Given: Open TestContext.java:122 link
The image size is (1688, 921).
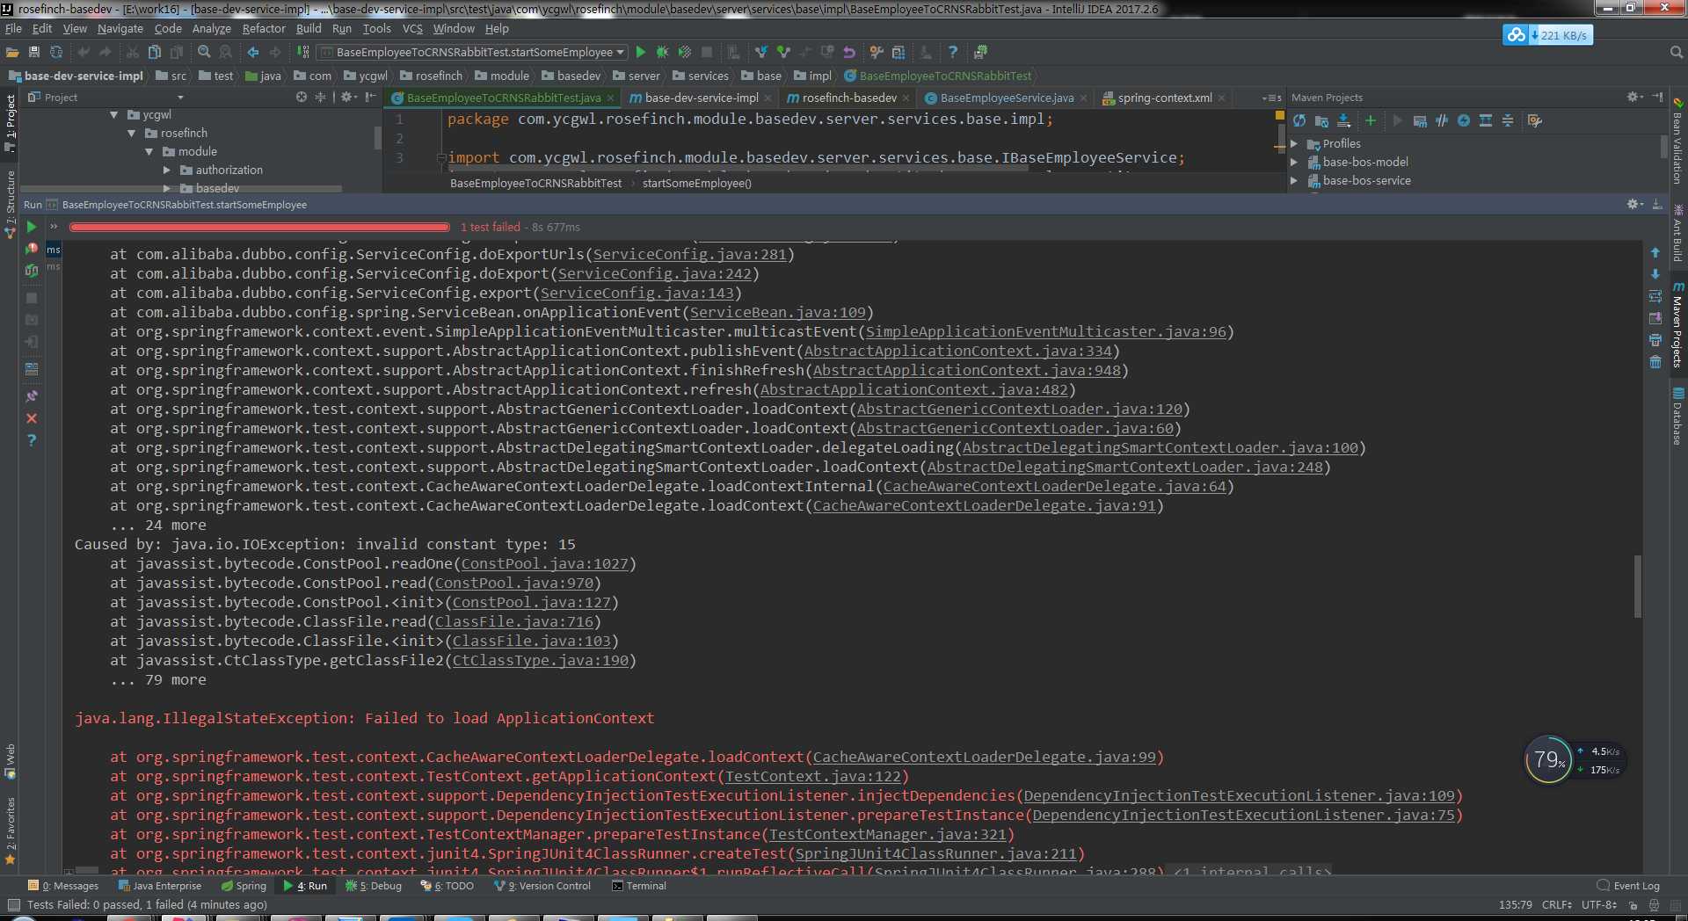Looking at the screenshot, I should pyautogui.click(x=813, y=776).
